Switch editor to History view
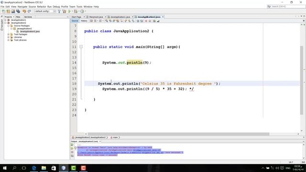This screenshot has width=306, height=172. tap(84, 21)
